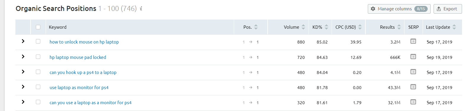
Task: Click the Export button
Action: (448, 9)
